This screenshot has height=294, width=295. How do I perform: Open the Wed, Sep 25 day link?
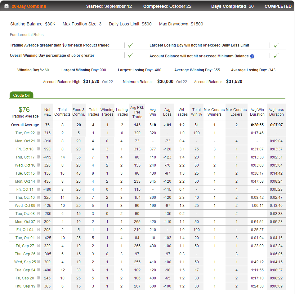coord(25,262)
